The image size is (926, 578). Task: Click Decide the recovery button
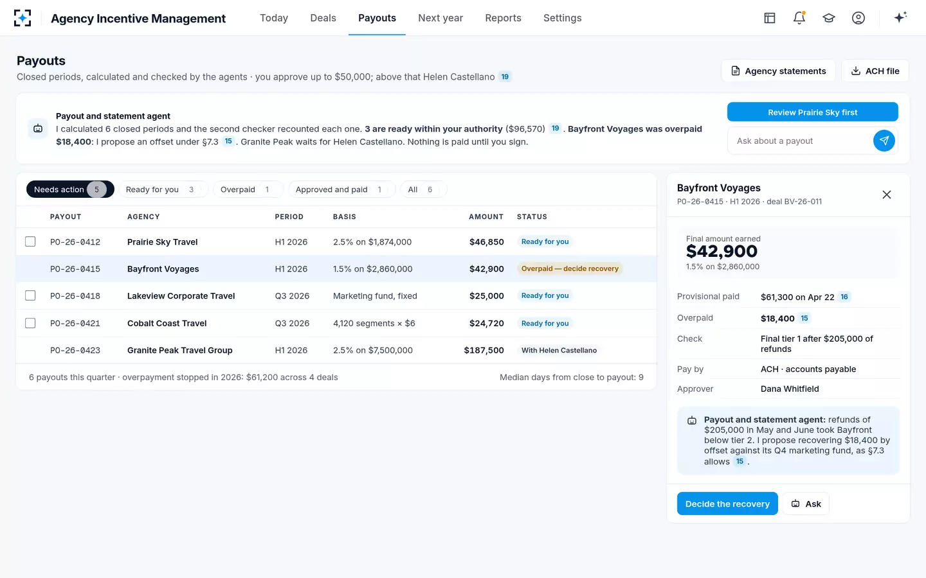tap(727, 504)
